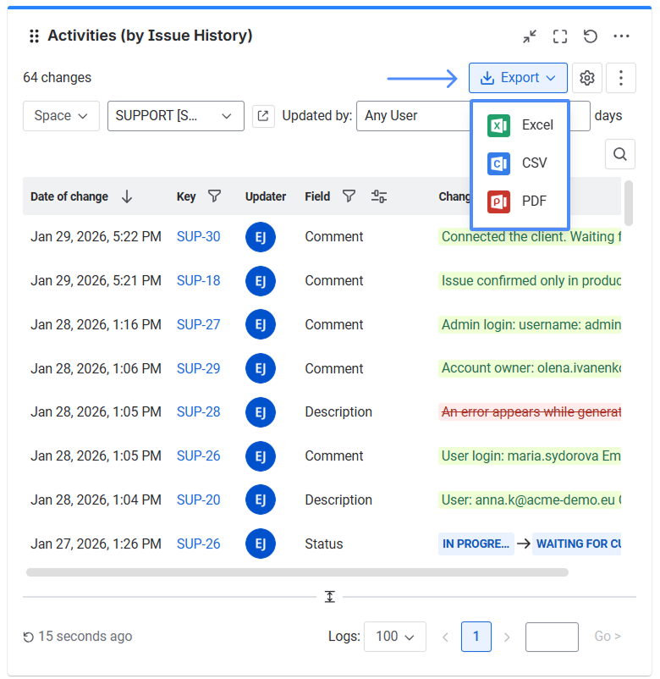Click 'User: anna.k@acme-demo.eu' text
This screenshot has height=679, width=660.
[x=531, y=500]
